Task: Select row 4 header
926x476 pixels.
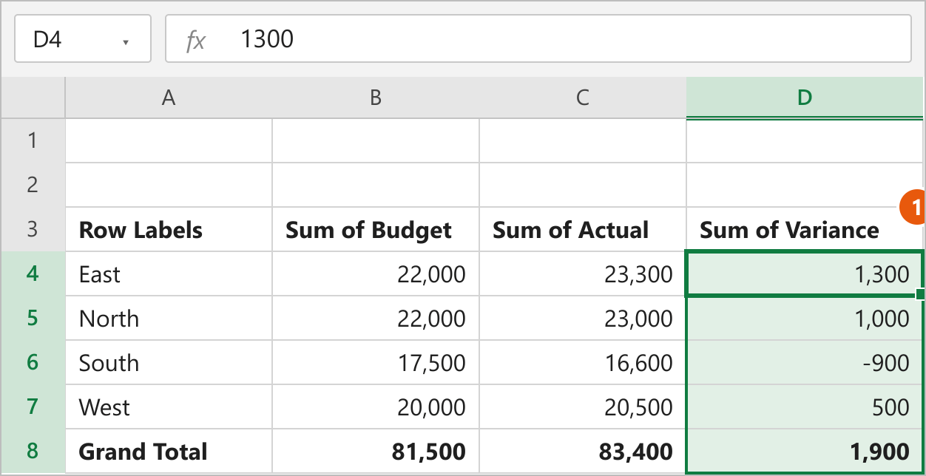Action: tap(33, 273)
